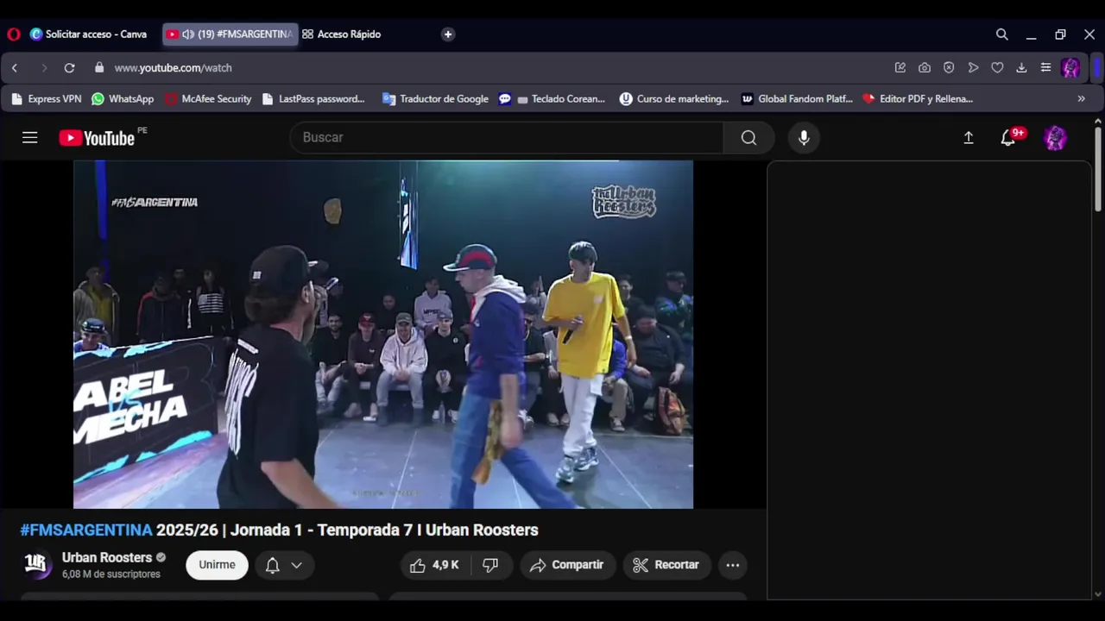Screen dimensions: 1105x621
Task: Open browser profile avatar in toolbar
Action: coord(1070,67)
